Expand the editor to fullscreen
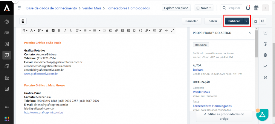Image resolution: width=275 pixels, height=124 pixels. pos(172,30)
